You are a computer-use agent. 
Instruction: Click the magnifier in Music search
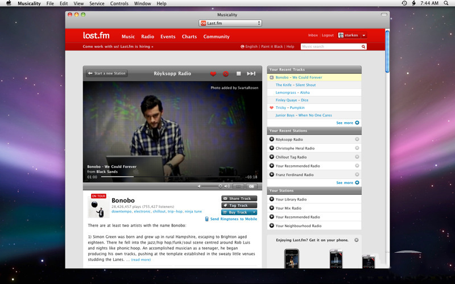pos(363,47)
